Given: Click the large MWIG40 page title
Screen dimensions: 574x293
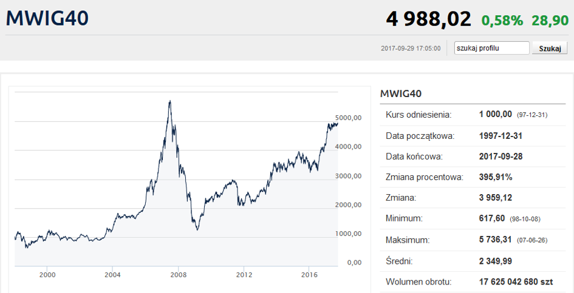Looking at the screenshot, I should pyautogui.click(x=47, y=18).
